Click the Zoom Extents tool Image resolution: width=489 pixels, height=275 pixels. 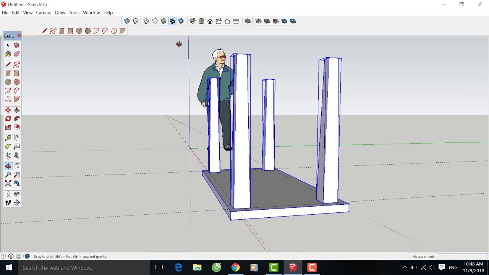(x=8, y=184)
